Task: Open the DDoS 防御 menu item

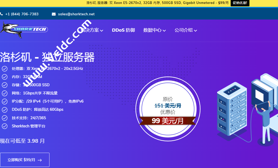Action: click(123, 30)
